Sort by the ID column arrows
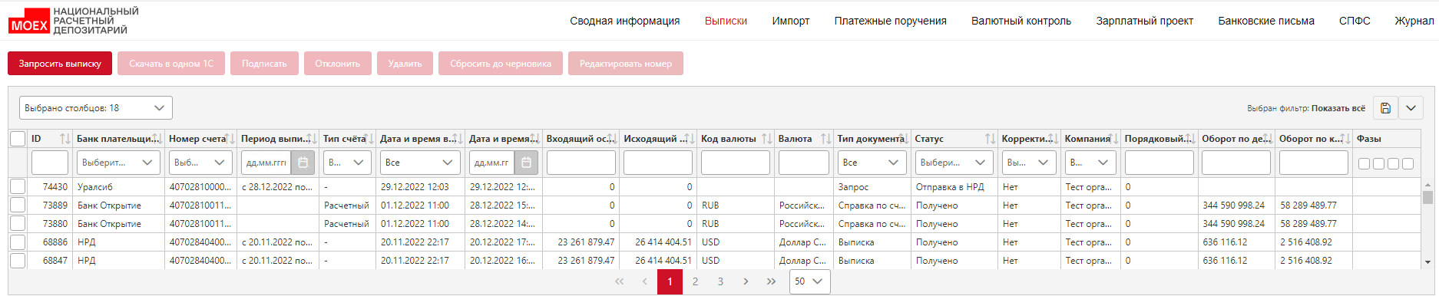 (65, 139)
